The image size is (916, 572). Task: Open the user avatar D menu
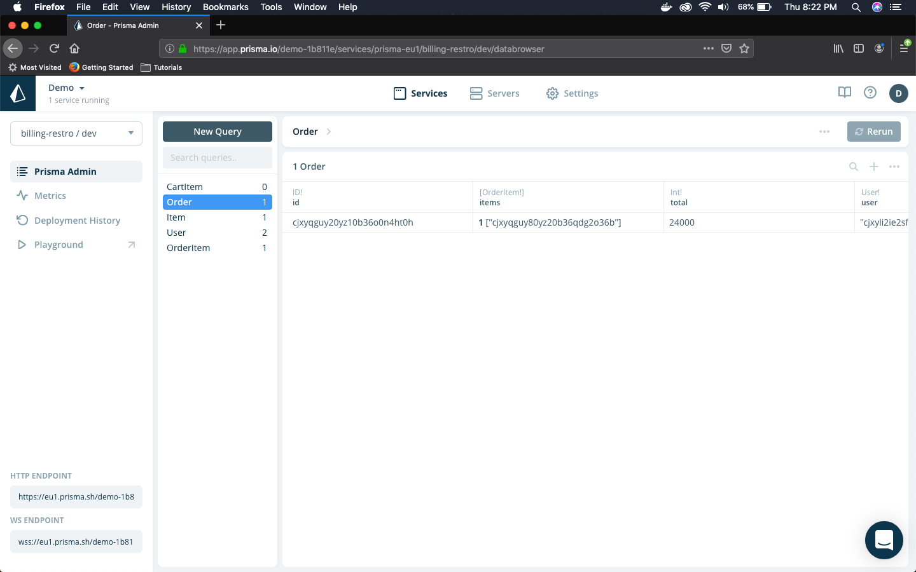(x=899, y=93)
